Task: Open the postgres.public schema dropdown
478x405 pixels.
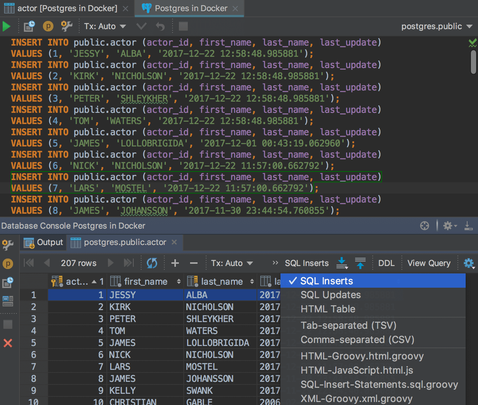Action: pos(437,27)
